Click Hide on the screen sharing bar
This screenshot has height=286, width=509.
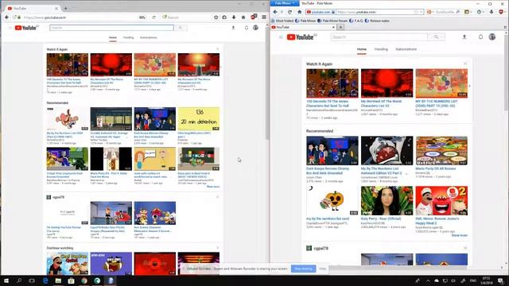tap(322, 269)
